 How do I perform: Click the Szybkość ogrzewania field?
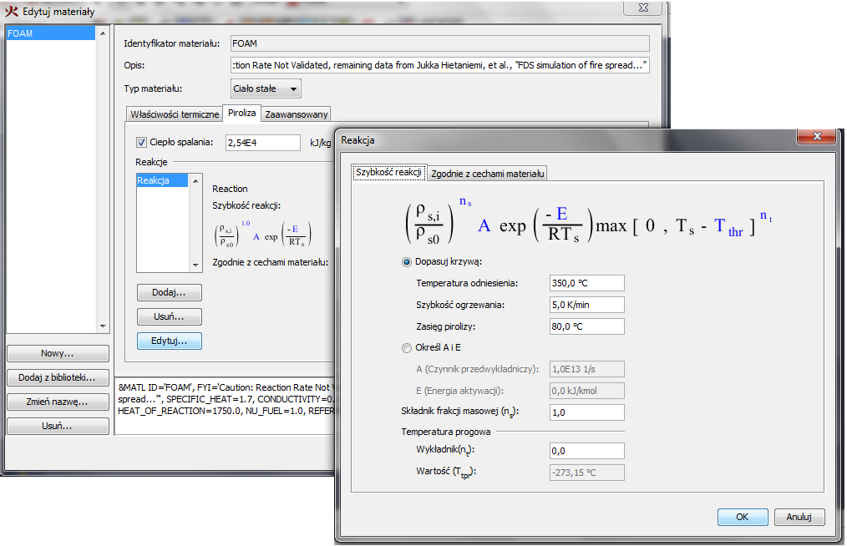pos(586,305)
